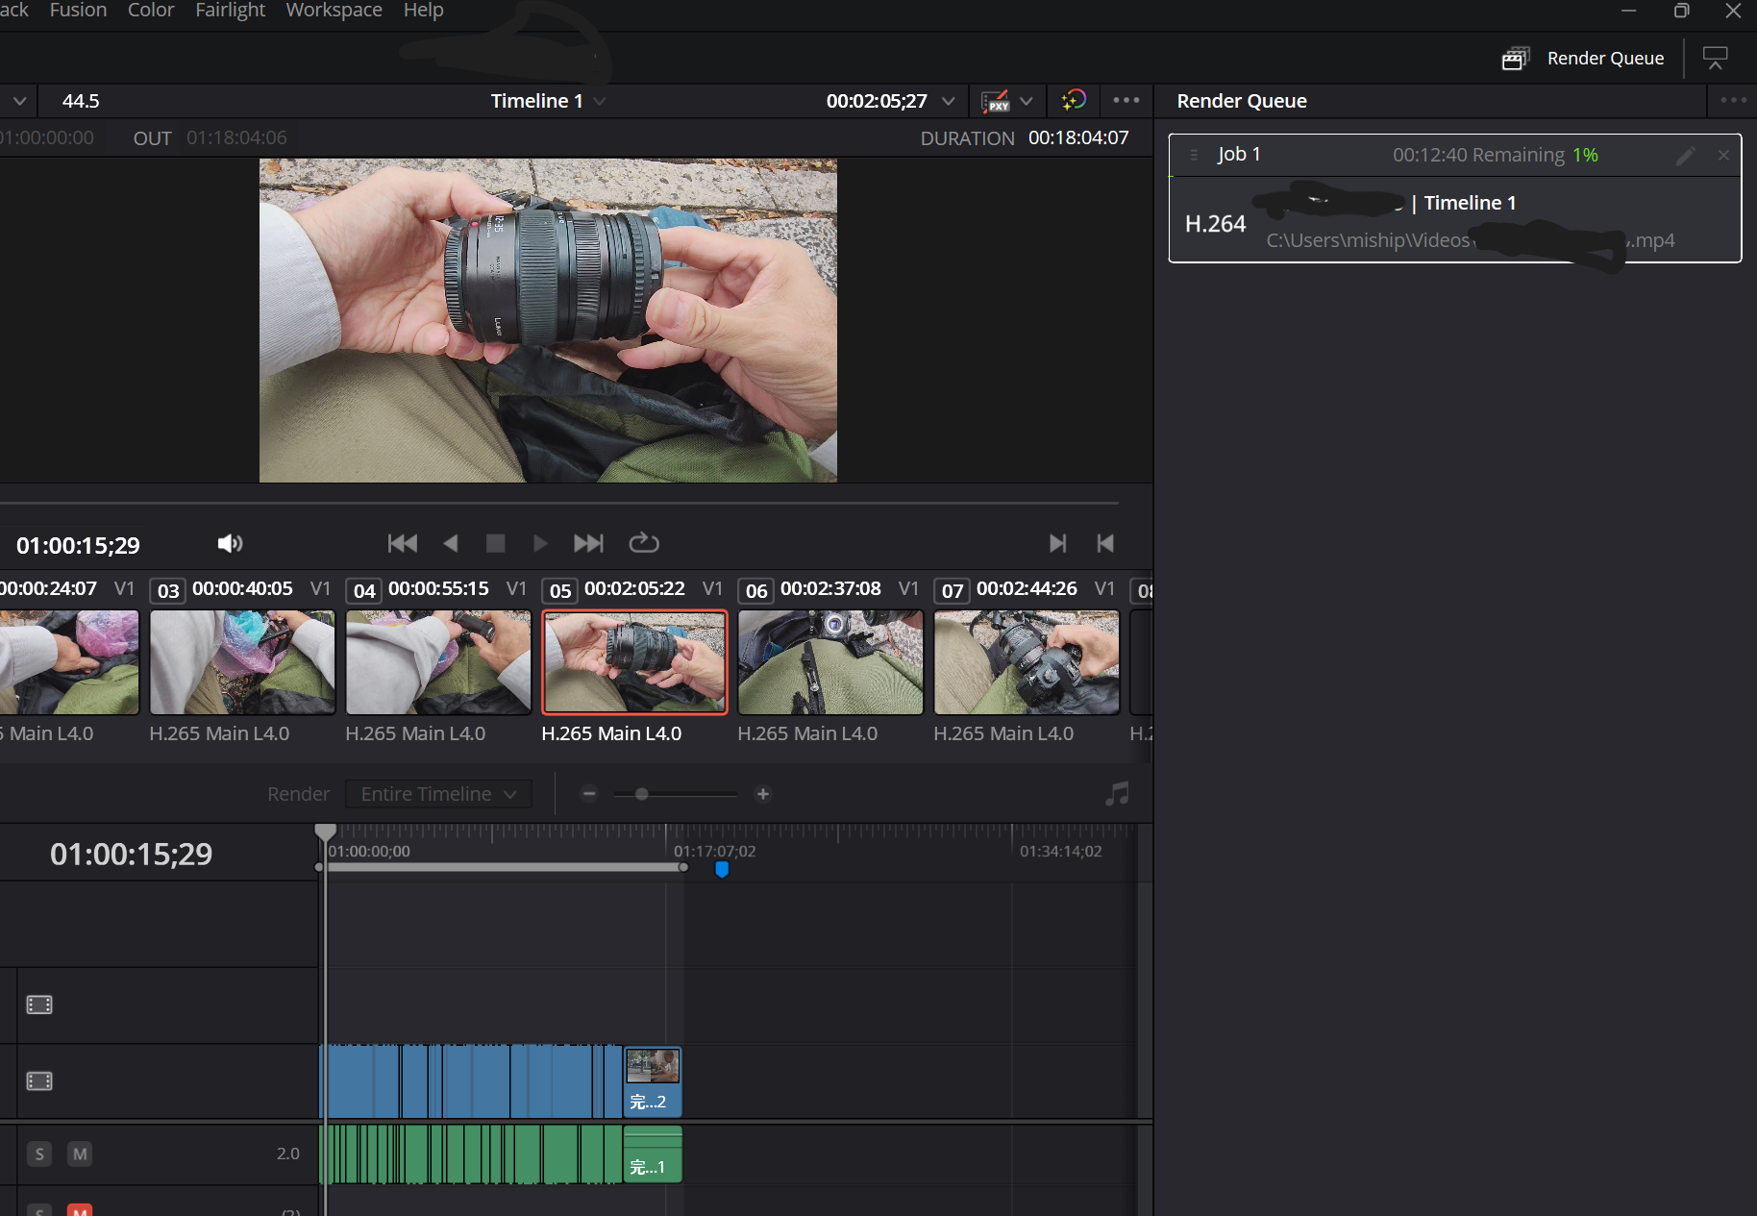
Task: Open the Fairlight menu
Action: (230, 11)
